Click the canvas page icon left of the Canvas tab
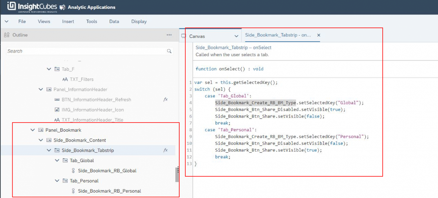Viewport: 438px width, 198px height. pos(183,36)
